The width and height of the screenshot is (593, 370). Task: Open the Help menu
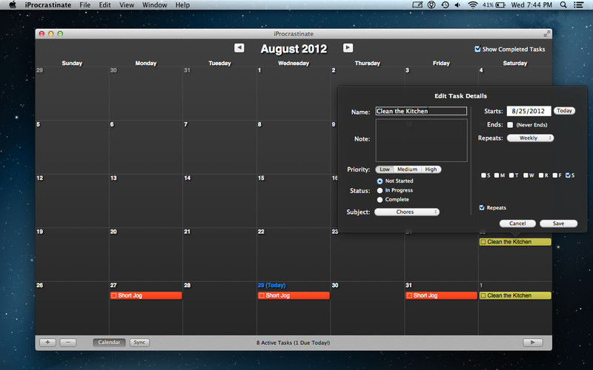(x=182, y=5)
